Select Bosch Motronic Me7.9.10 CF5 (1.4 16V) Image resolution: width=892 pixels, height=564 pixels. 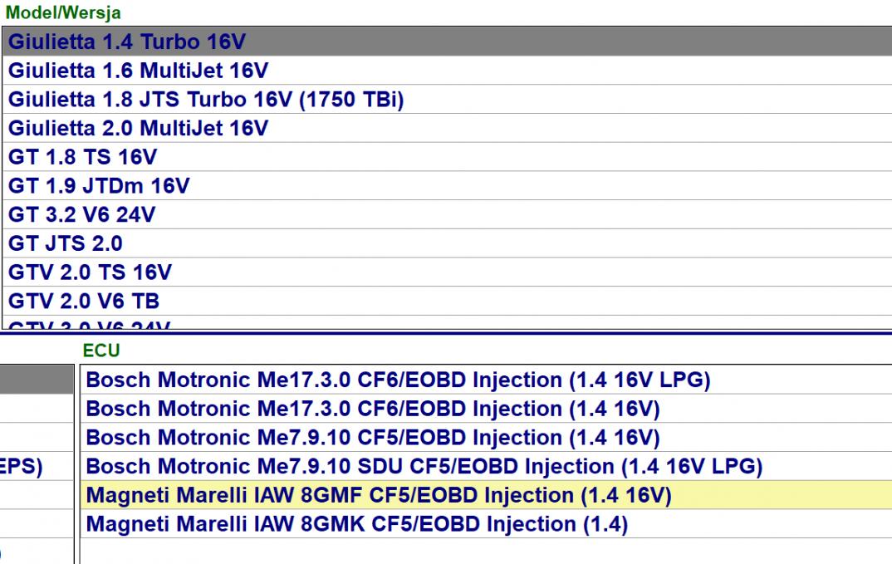(373, 438)
